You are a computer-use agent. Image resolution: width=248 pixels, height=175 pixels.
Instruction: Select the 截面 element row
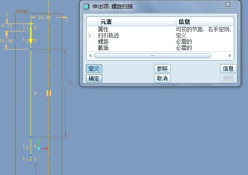[x=160, y=48]
